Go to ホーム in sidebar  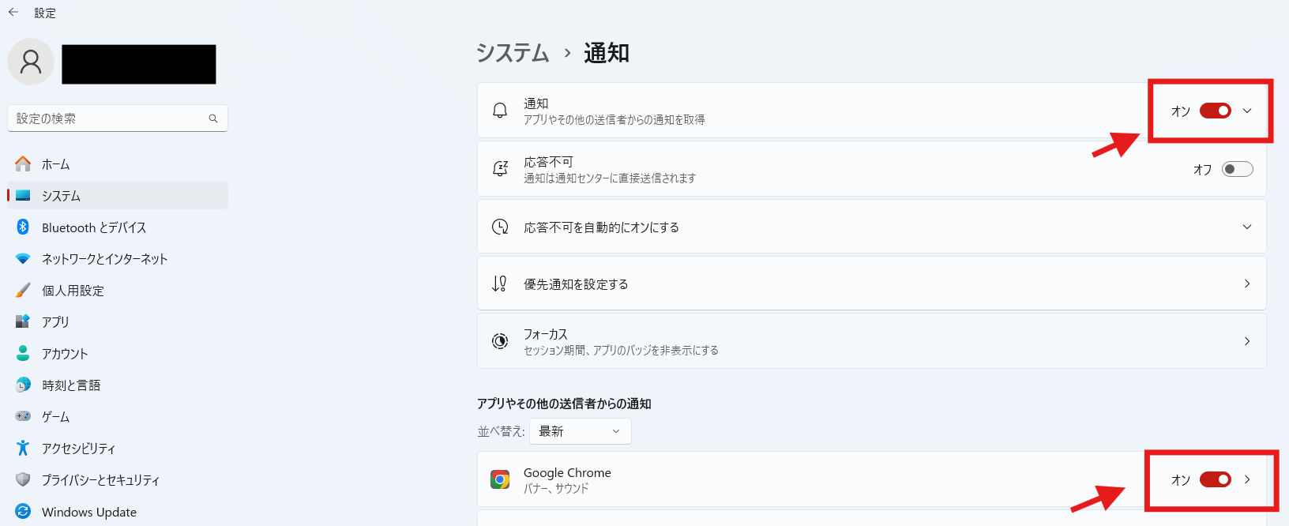pyautogui.click(x=118, y=163)
